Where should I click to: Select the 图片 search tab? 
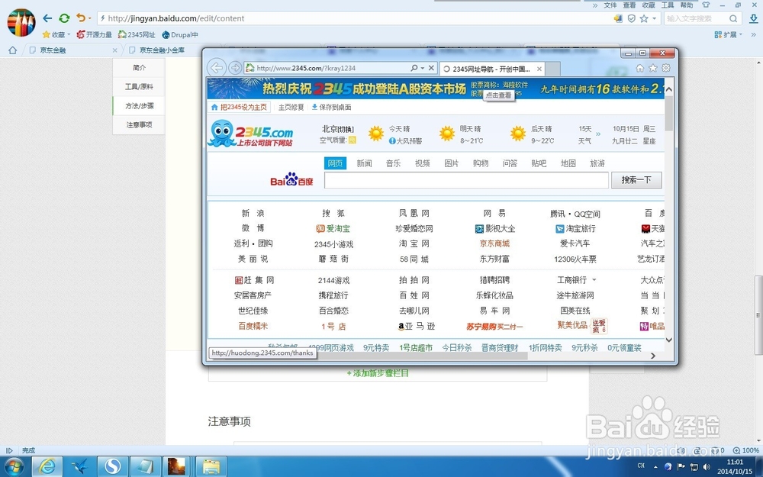tap(452, 163)
